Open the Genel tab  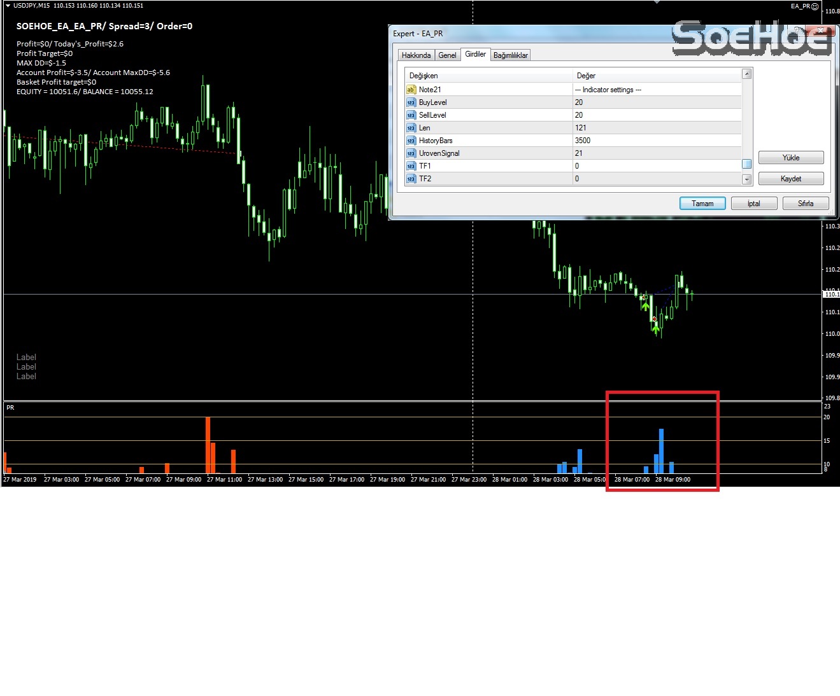(x=447, y=55)
